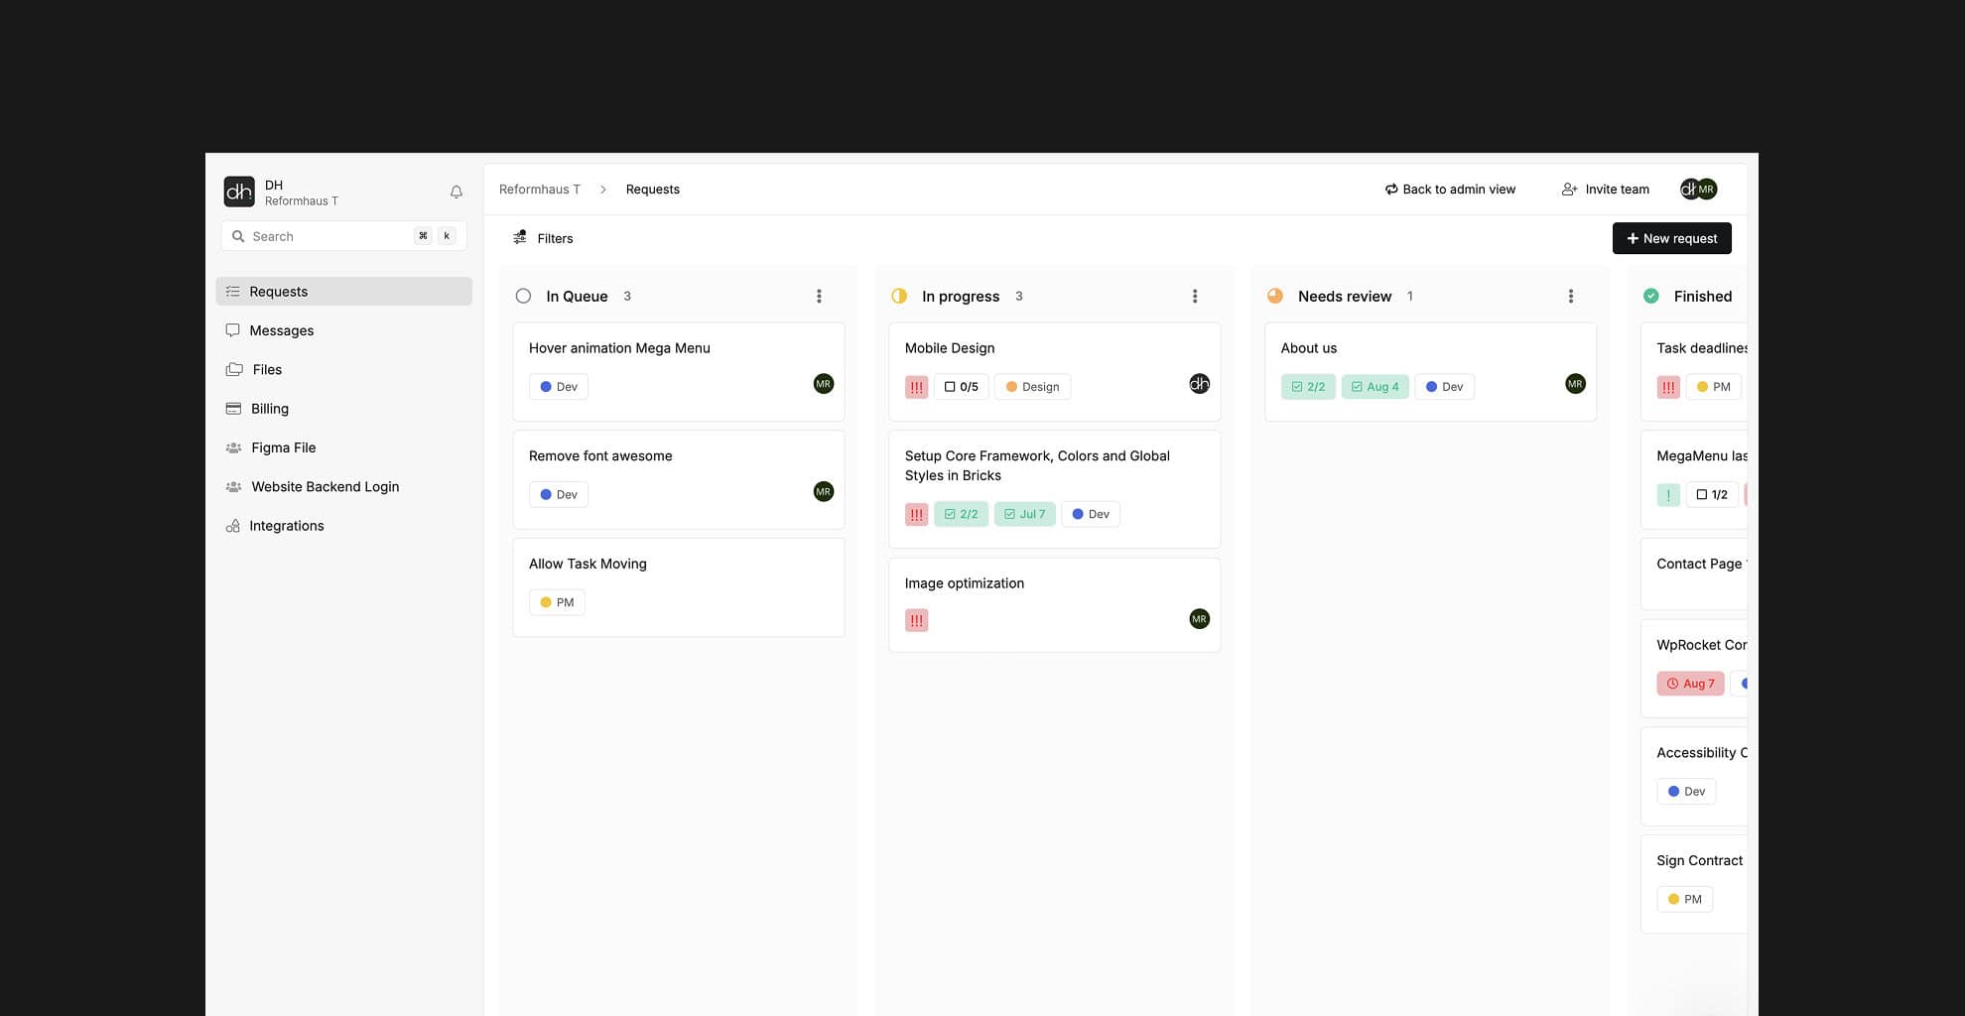This screenshot has height=1016, width=1965.
Task: Click the In progress half-circle status icon
Action: pos(899,296)
